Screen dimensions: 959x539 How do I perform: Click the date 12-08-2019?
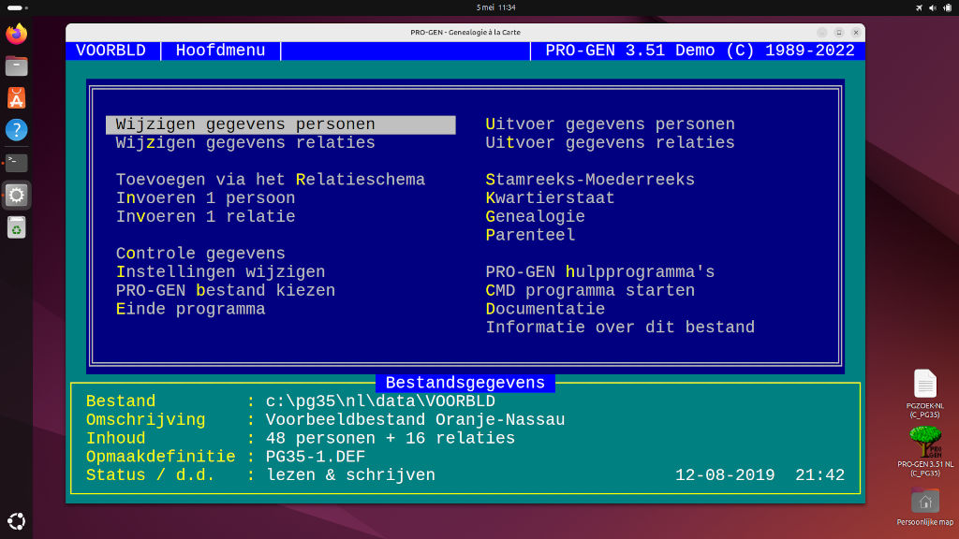point(725,474)
